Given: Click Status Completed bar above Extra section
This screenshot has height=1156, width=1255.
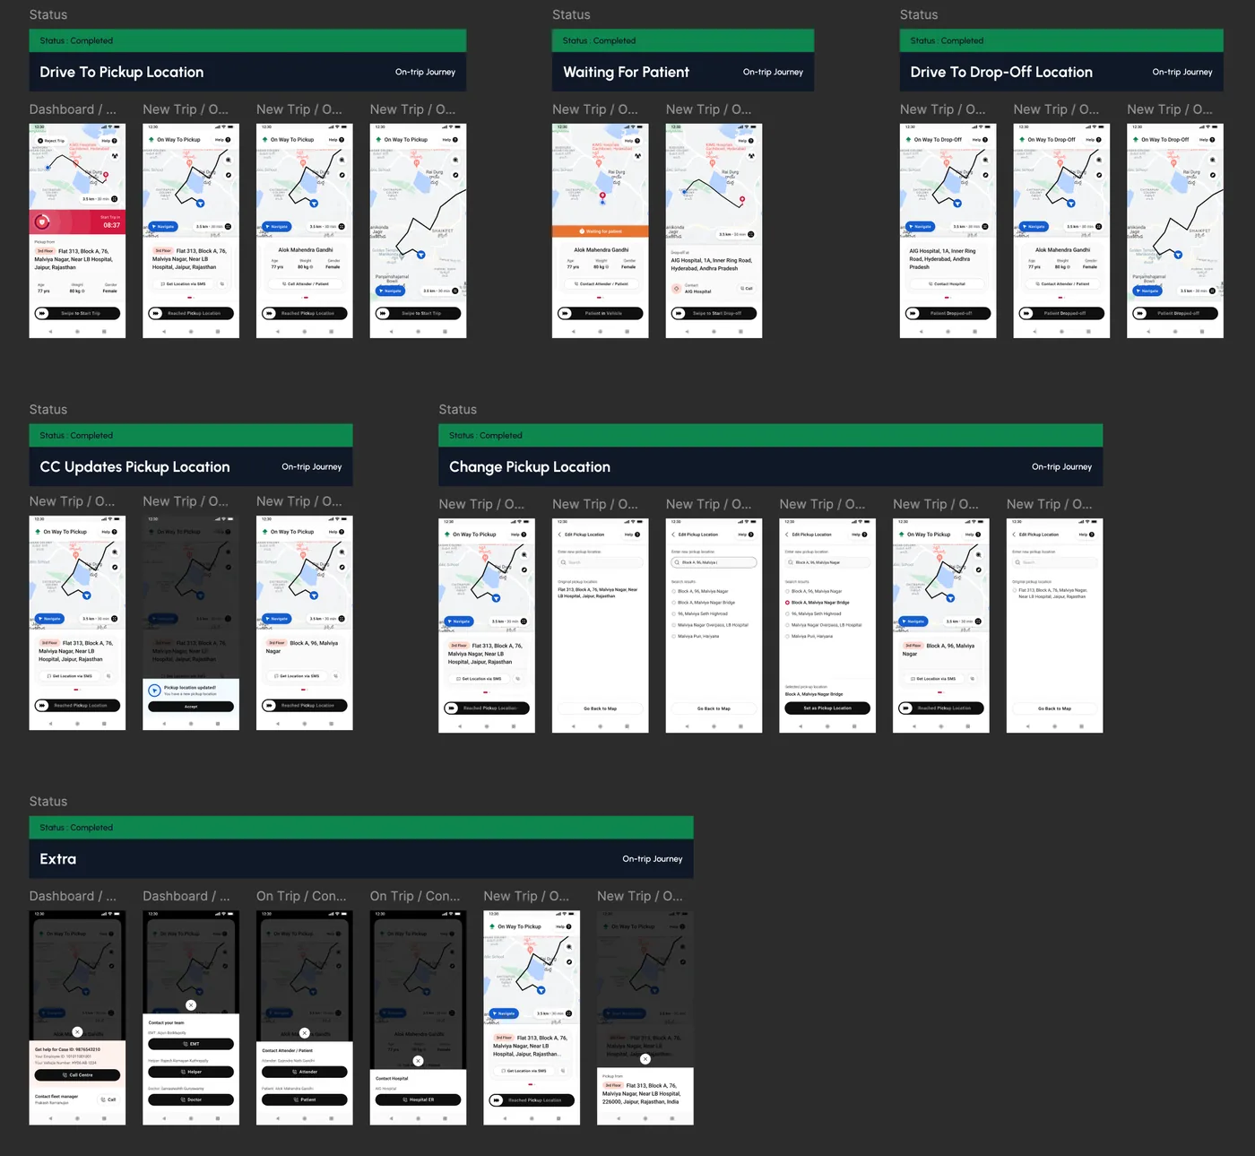Looking at the screenshot, I should point(361,828).
